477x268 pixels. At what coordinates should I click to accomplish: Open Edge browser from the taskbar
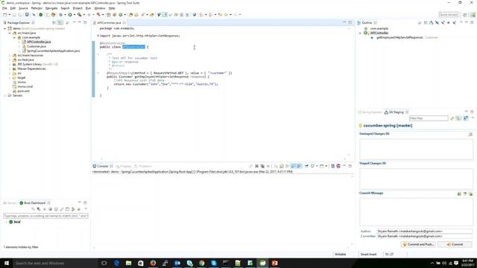point(116,263)
